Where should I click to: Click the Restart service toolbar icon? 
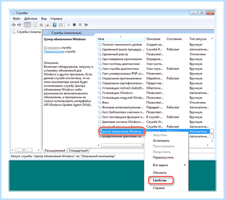pos(86,25)
